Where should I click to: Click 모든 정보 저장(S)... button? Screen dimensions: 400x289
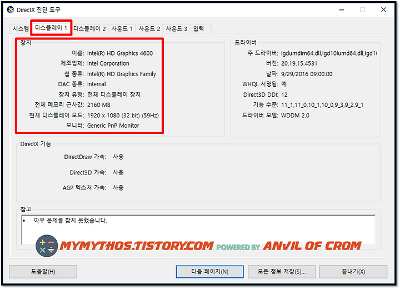282,272
